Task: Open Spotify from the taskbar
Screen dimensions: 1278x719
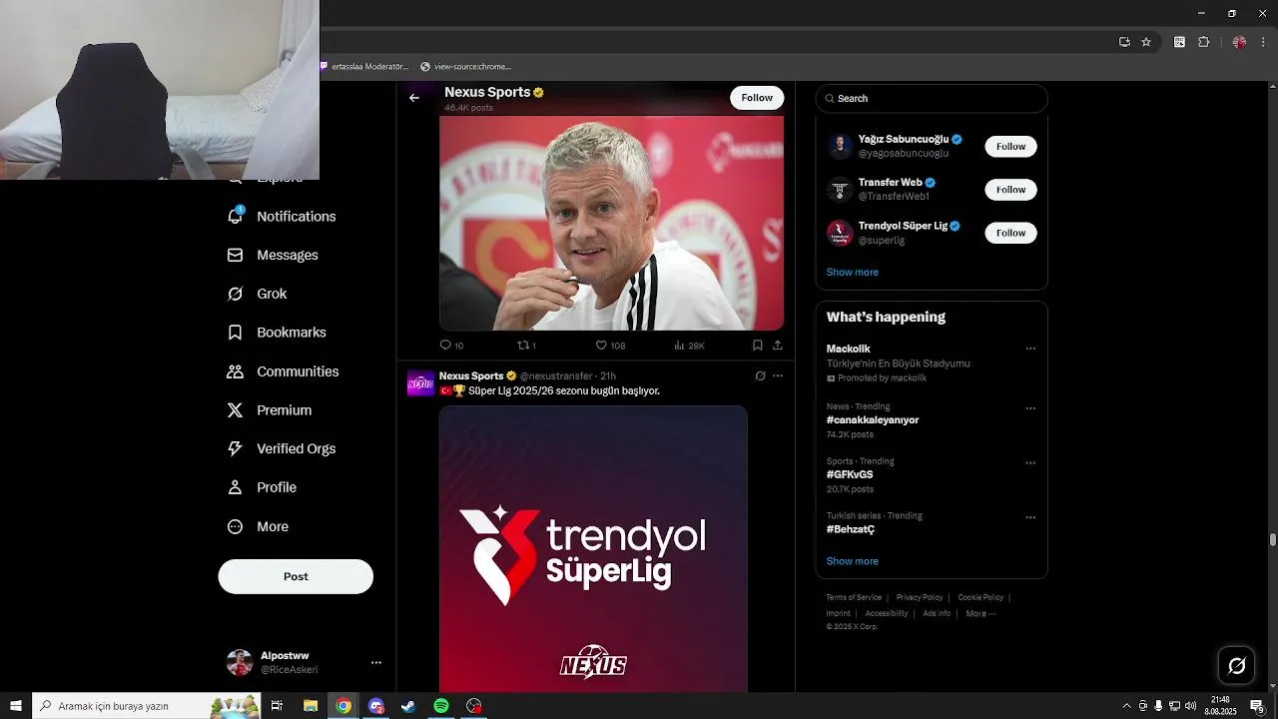Action: tap(441, 706)
